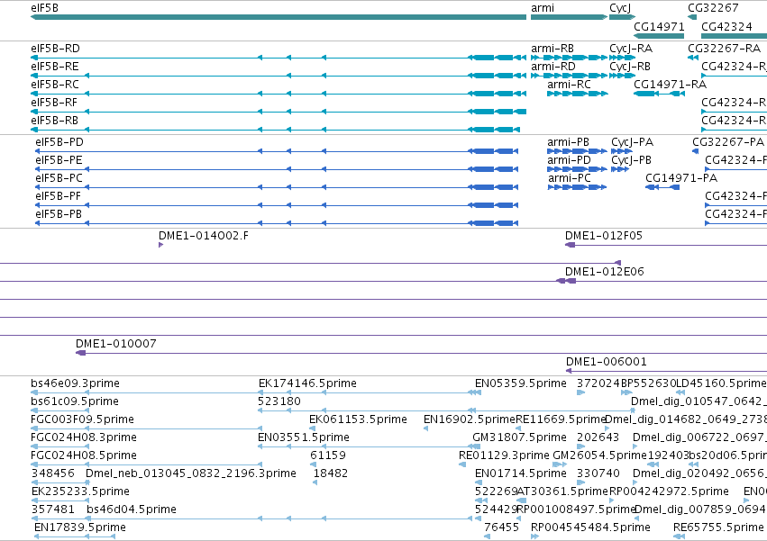Screen dimensions: 767x541
Task: Click EST FGC024H08.5prime
Action: pos(84,456)
